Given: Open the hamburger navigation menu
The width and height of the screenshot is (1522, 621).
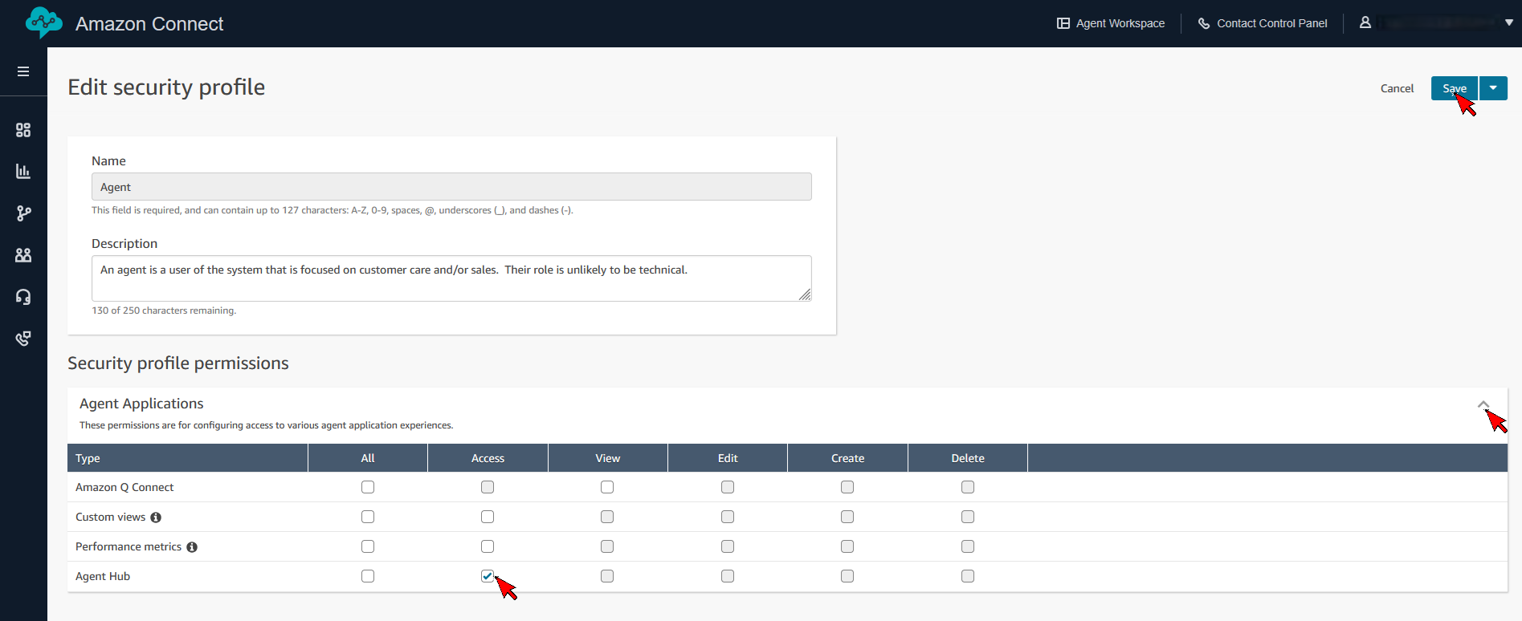Looking at the screenshot, I should pos(23,71).
